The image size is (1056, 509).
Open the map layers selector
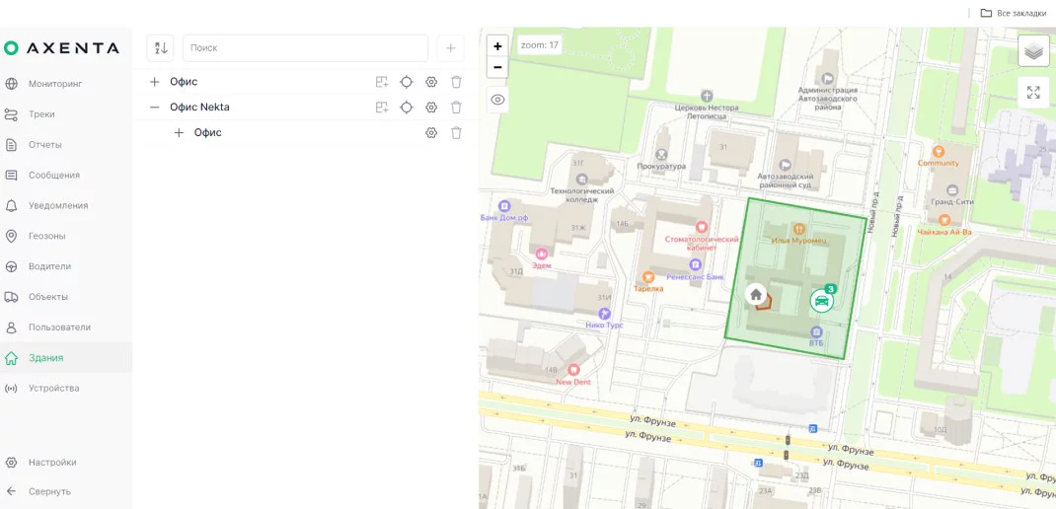click(x=1033, y=50)
